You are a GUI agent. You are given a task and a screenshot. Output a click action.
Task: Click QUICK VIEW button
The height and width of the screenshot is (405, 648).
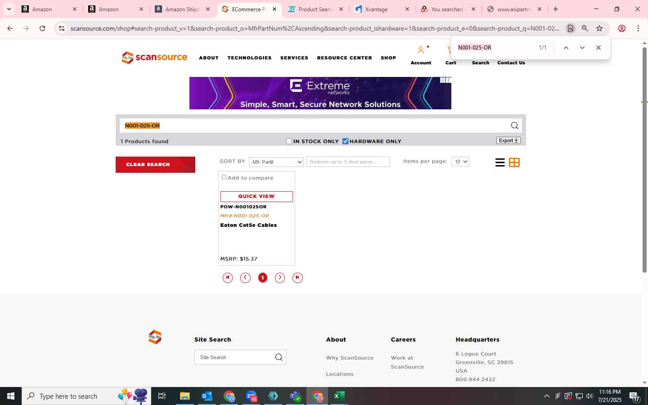point(256,197)
